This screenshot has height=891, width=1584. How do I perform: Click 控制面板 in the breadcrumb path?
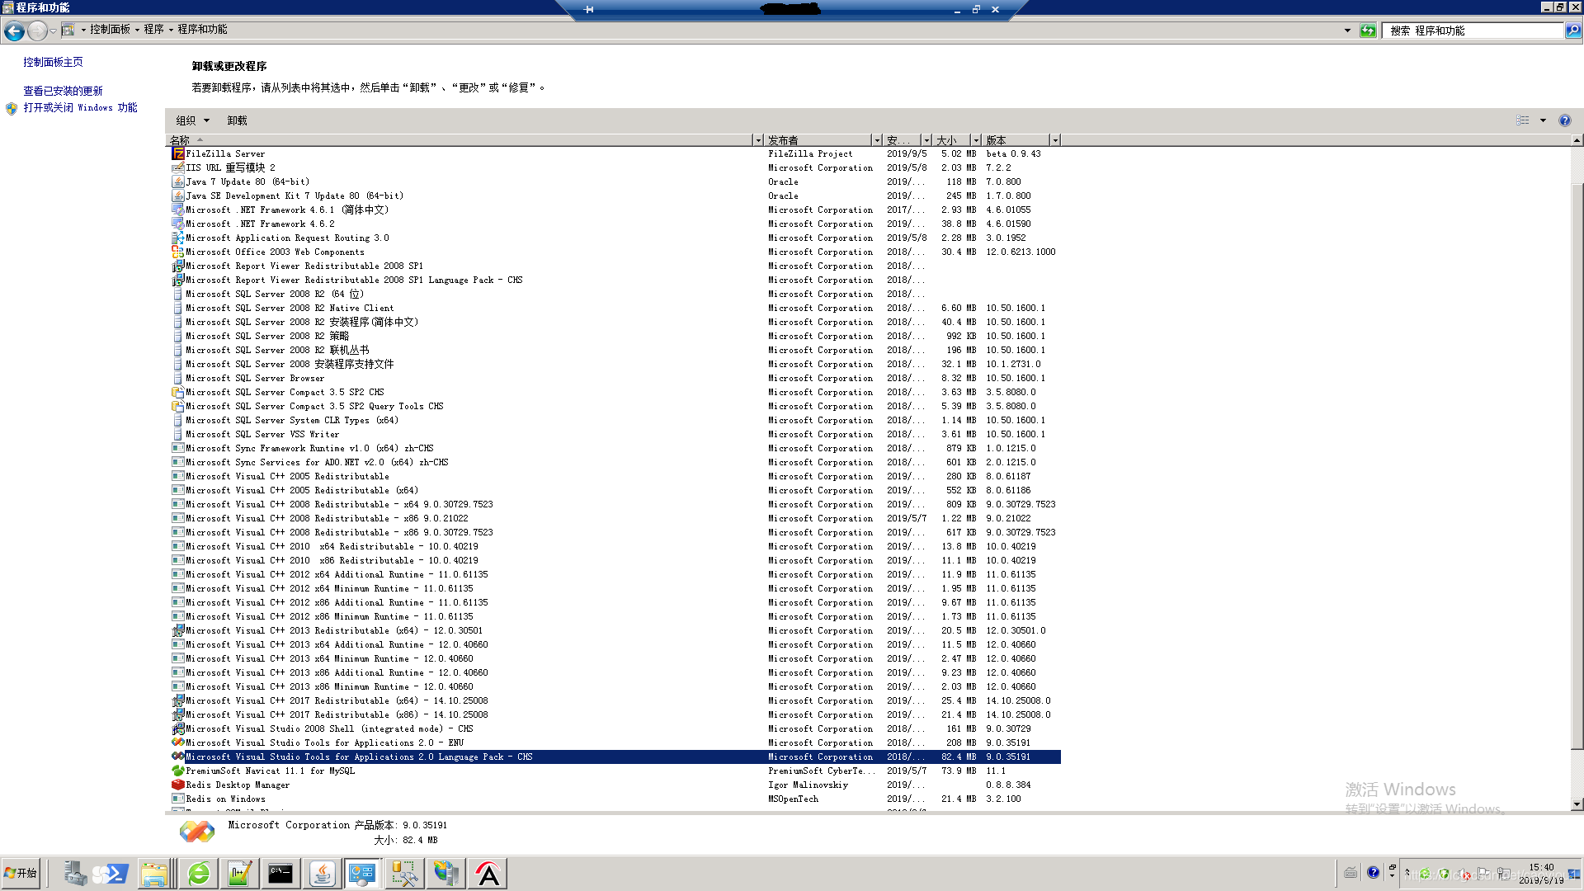click(110, 29)
